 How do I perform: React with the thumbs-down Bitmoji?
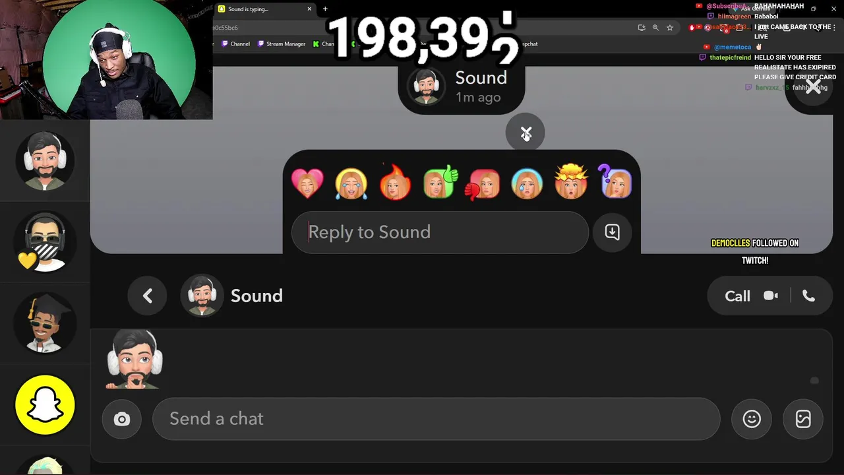pyautogui.click(x=483, y=184)
